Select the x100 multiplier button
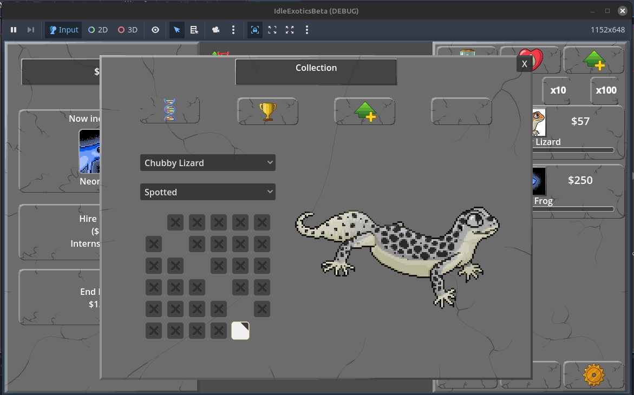This screenshot has height=395, width=634. [x=606, y=90]
